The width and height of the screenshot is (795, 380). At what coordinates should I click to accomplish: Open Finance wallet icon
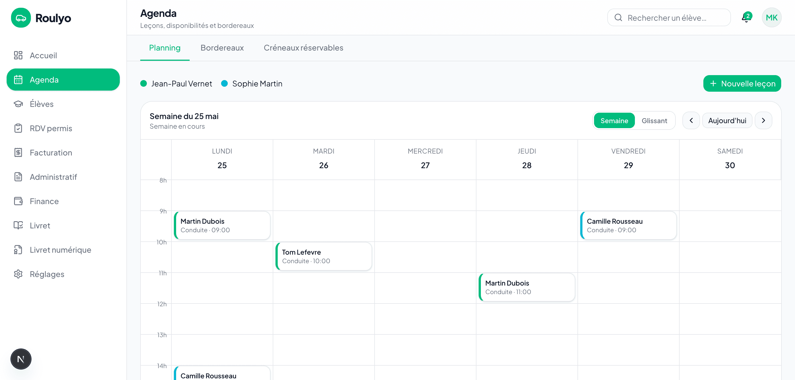pyautogui.click(x=18, y=201)
